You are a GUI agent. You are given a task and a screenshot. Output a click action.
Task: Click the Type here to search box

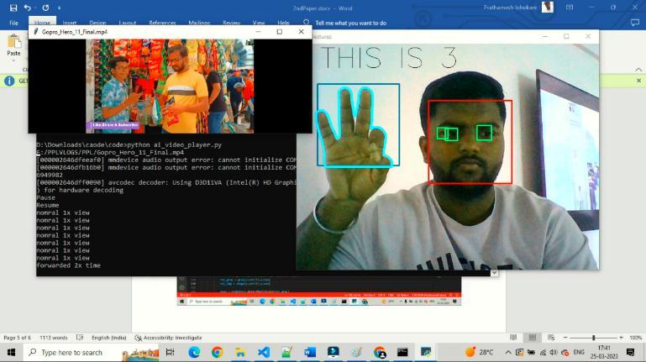click(91, 353)
